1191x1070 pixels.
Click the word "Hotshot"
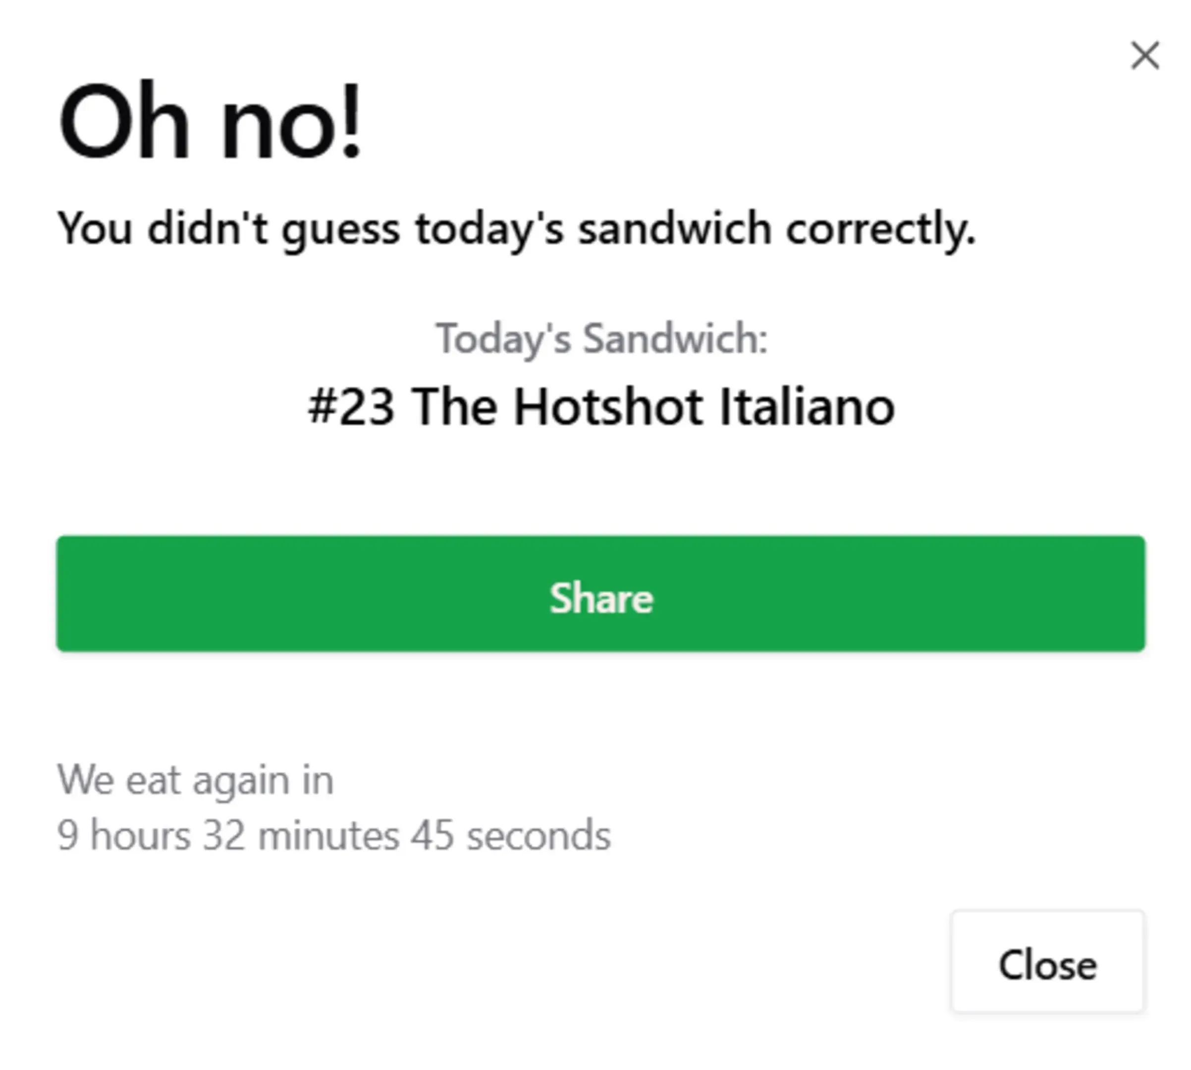608,407
